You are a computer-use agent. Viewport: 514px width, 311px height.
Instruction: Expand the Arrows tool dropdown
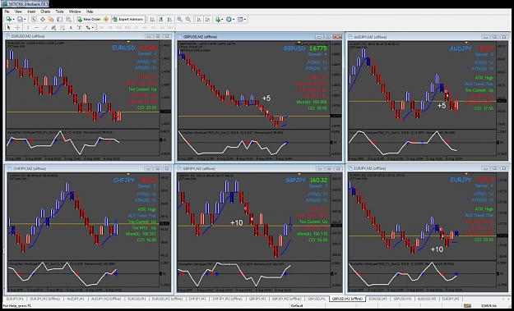coord(93,27)
